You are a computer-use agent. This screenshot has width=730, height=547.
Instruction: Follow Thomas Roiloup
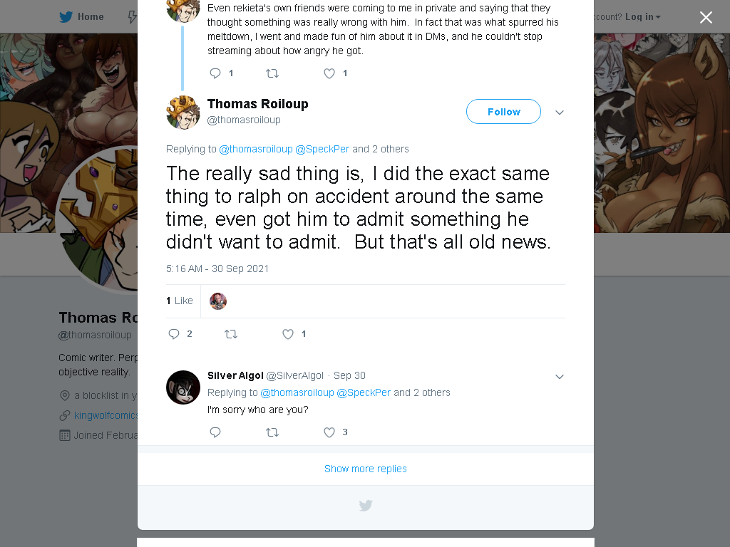[504, 112]
